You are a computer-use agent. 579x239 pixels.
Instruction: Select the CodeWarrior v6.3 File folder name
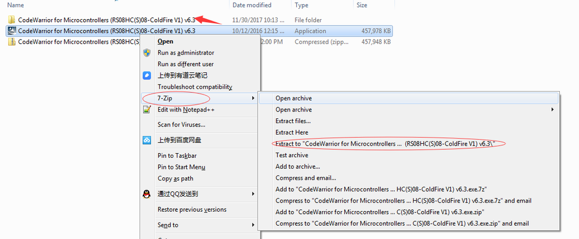[107, 20]
